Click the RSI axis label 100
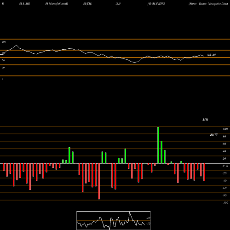The image size is (230, 230). [x=4, y=42]
